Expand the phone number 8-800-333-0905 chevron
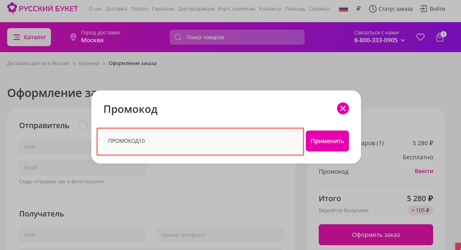The image size is (461, 250). 403,40
